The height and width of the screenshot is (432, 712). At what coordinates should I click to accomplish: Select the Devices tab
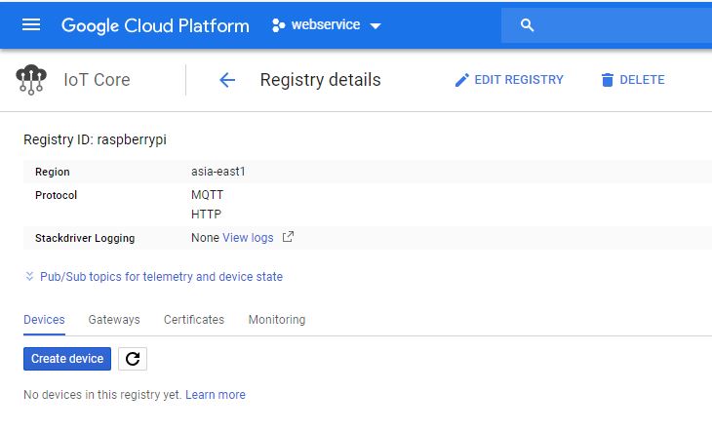click(44, 320)
